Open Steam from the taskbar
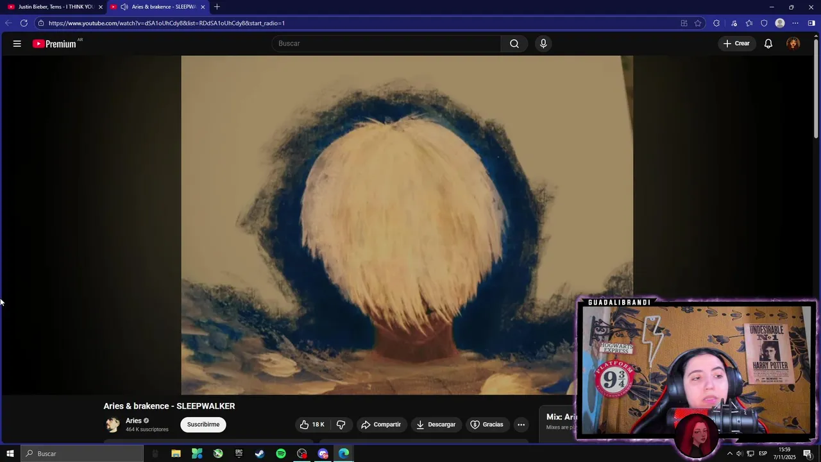 [x=260, y=454]
